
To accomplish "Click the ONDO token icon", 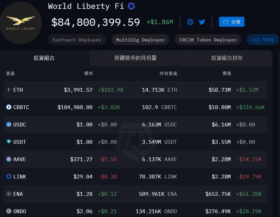I will pyautogui.click(x=9, y=211).
